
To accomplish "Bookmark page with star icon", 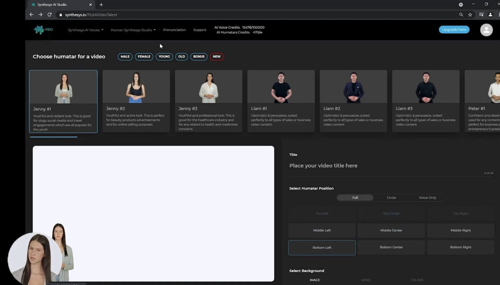I will click(470, 15).
